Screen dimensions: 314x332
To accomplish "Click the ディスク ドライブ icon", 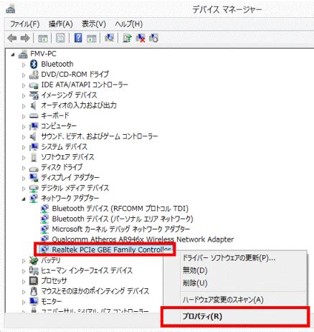I will 34,169.
